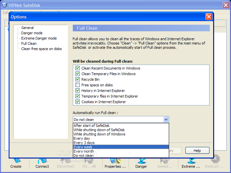231x173 pixels.
Task: Click Disconnect in SafeDisk toolbar
Action: click(x=66, y=164)
